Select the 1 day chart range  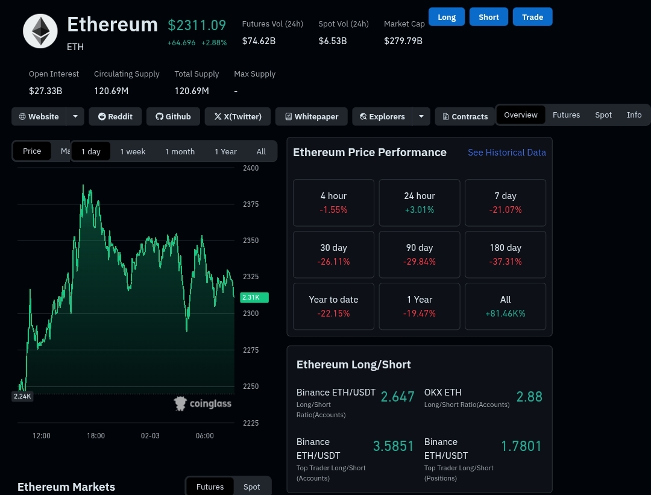[x=91, y=151]
